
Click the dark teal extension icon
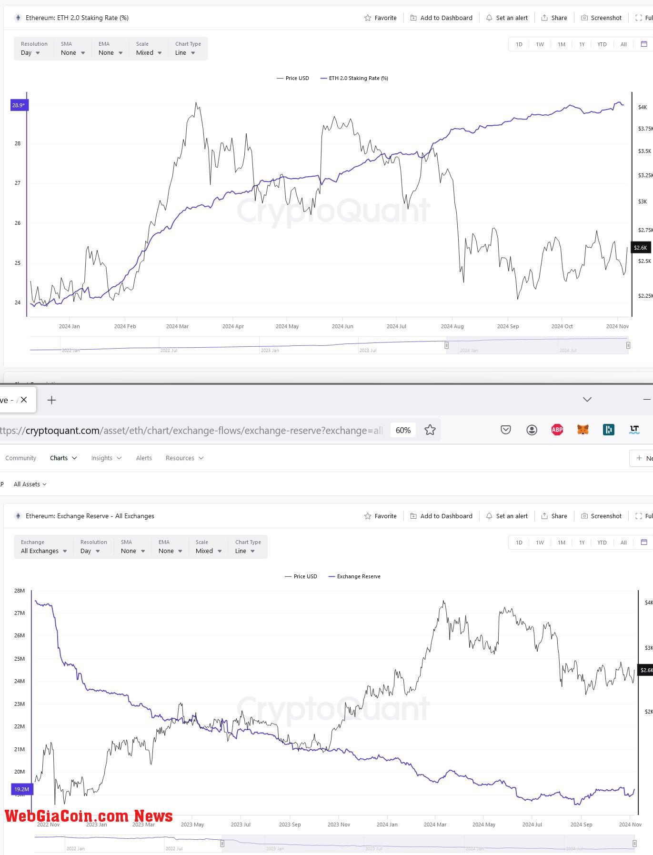coord(609,430)
